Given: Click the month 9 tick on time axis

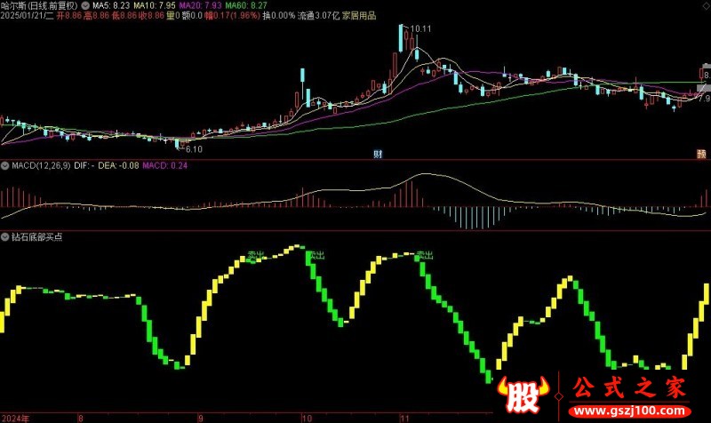Looking at the screenshot, I should [x=201, y=419].
